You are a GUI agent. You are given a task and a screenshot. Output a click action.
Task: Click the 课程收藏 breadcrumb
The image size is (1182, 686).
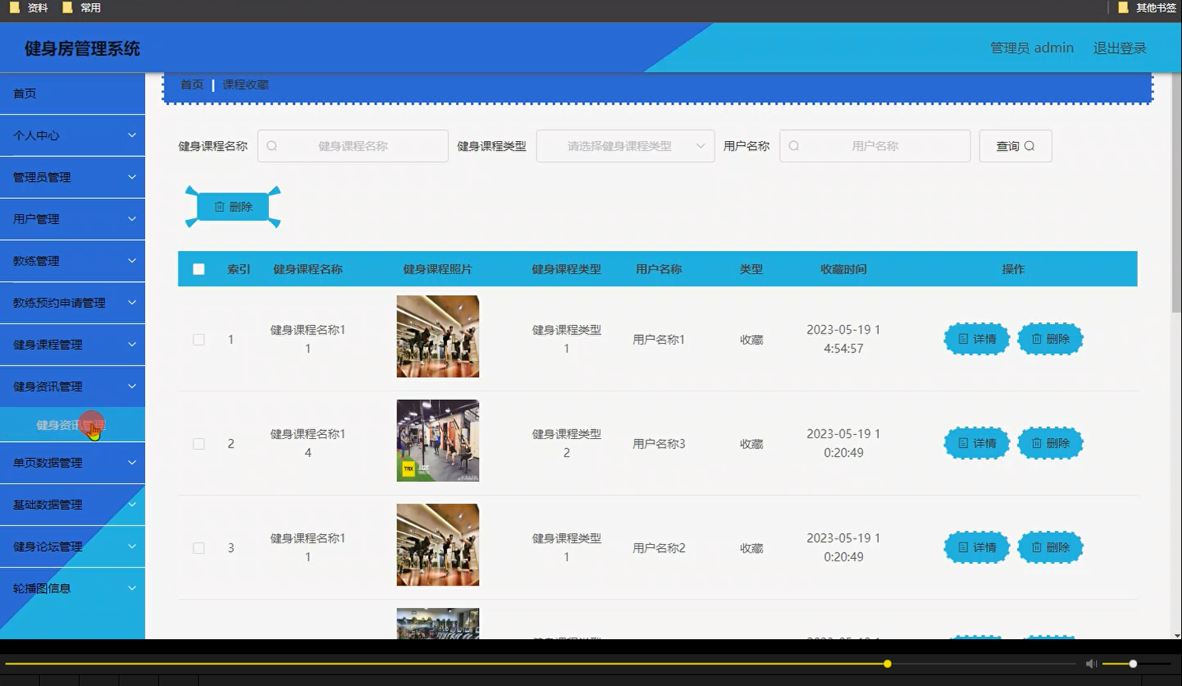(x=246, y=84)
